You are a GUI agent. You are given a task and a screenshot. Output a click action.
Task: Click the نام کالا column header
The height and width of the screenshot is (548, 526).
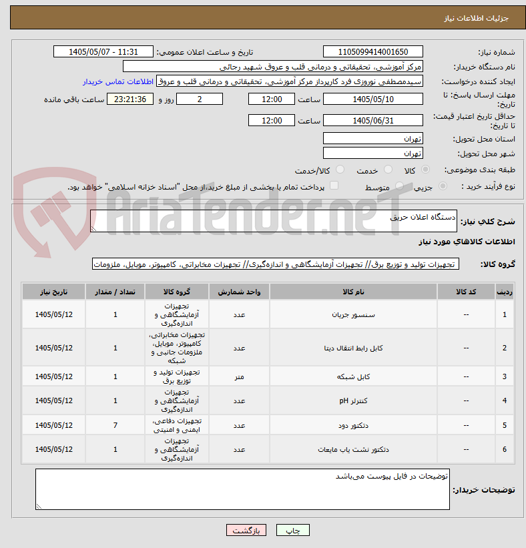(353, 292)
